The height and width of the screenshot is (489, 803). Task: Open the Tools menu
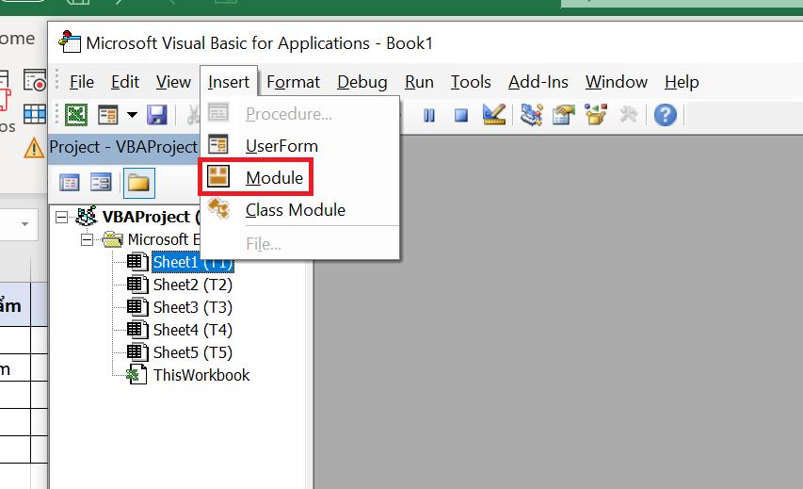coord(471,82)
